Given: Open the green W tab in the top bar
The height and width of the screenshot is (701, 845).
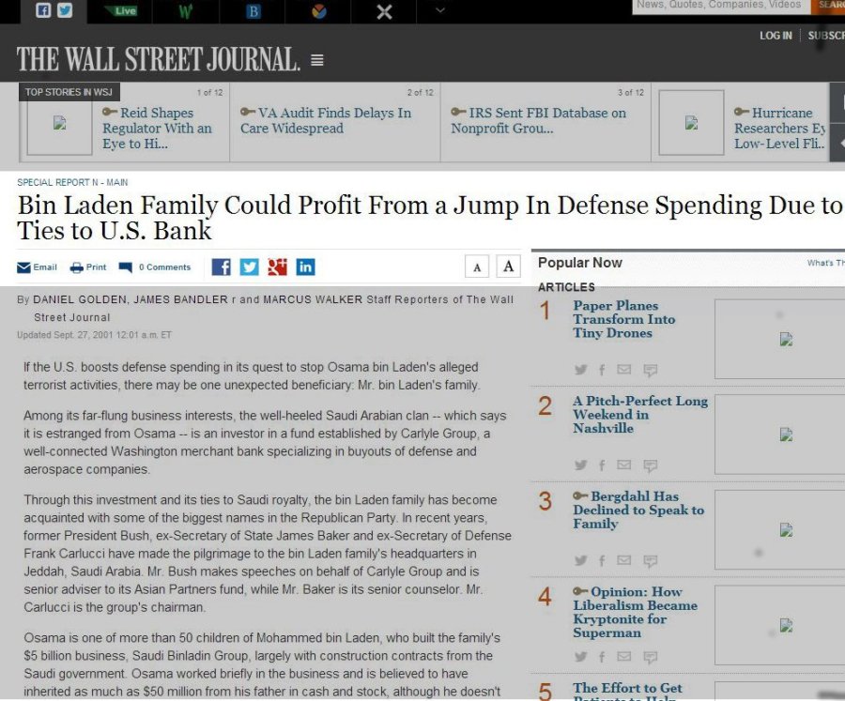Looking at the screenshot, I should pos(185,11).
